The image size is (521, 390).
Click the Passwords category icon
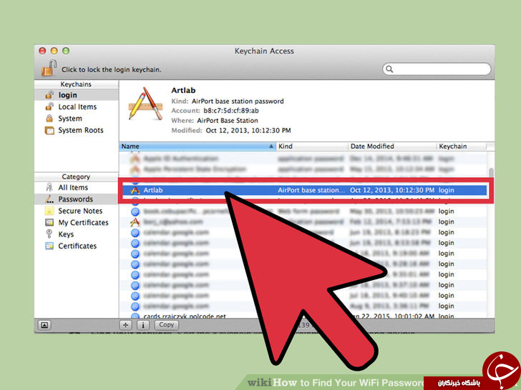point(49,199)
